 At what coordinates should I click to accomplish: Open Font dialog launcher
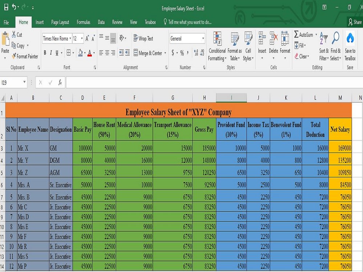[95, 67]
